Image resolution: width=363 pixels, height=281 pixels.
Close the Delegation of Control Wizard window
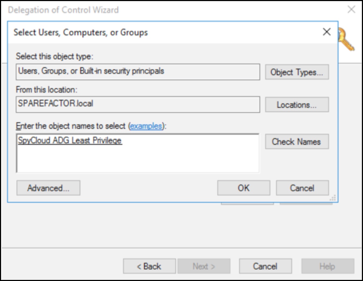click(351, 10)
